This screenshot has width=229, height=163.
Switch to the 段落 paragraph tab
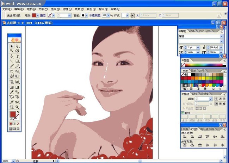pos(192,31)
